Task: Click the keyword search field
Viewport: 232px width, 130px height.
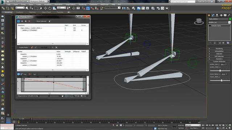Action: tap(183, 1)
